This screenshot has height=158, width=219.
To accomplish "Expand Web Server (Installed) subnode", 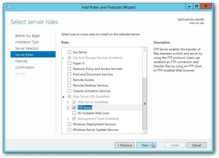I will pos(68,102).
